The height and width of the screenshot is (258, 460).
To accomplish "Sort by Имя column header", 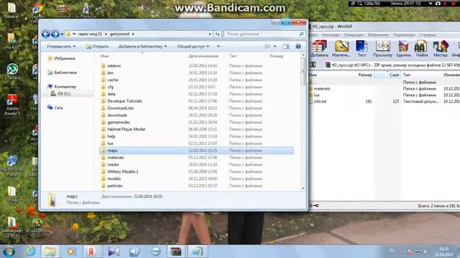I will [x=104, y=56].
